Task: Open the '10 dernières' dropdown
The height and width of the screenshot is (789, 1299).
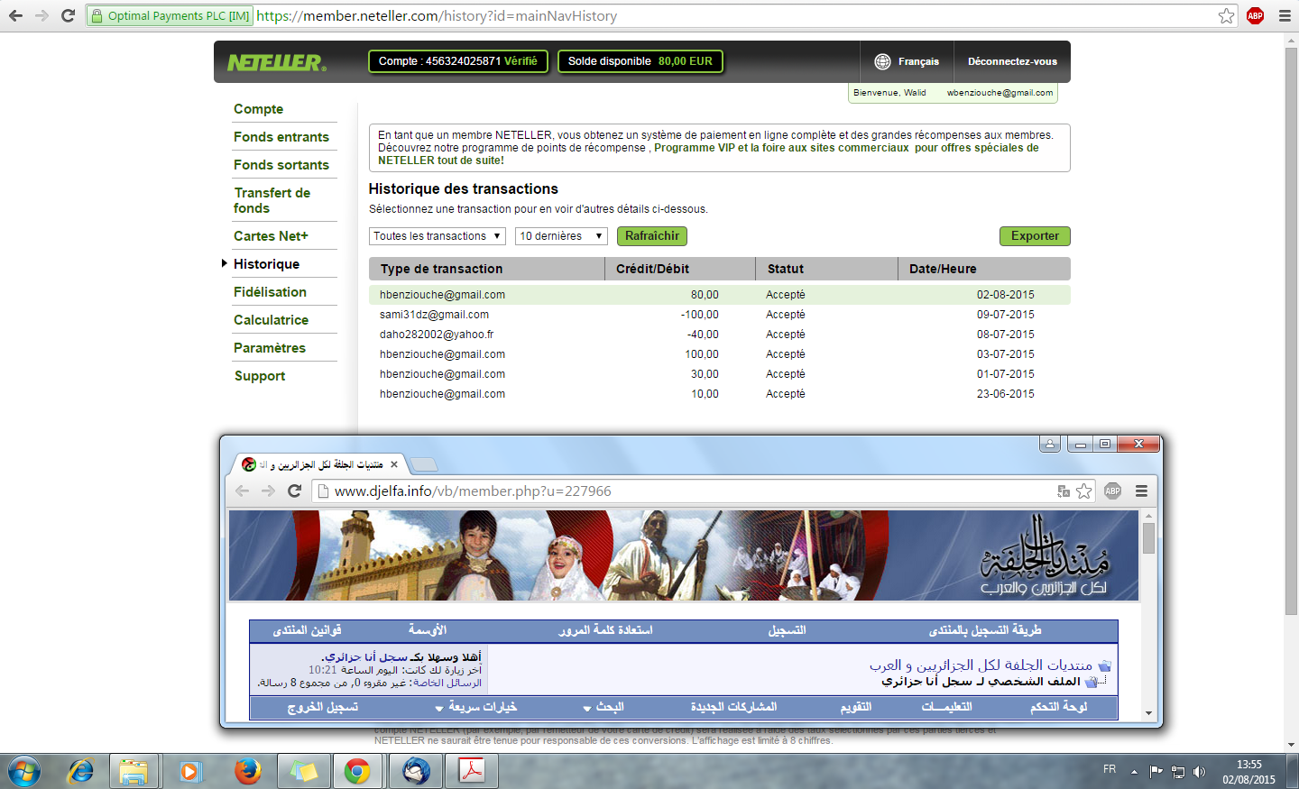Action: [x=561, y=236]
